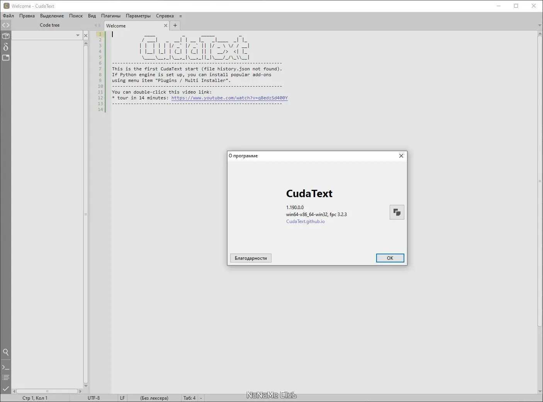543x402 pixels.
Task: Click the "Code tree" panel title
Action: tap(50, 25)
